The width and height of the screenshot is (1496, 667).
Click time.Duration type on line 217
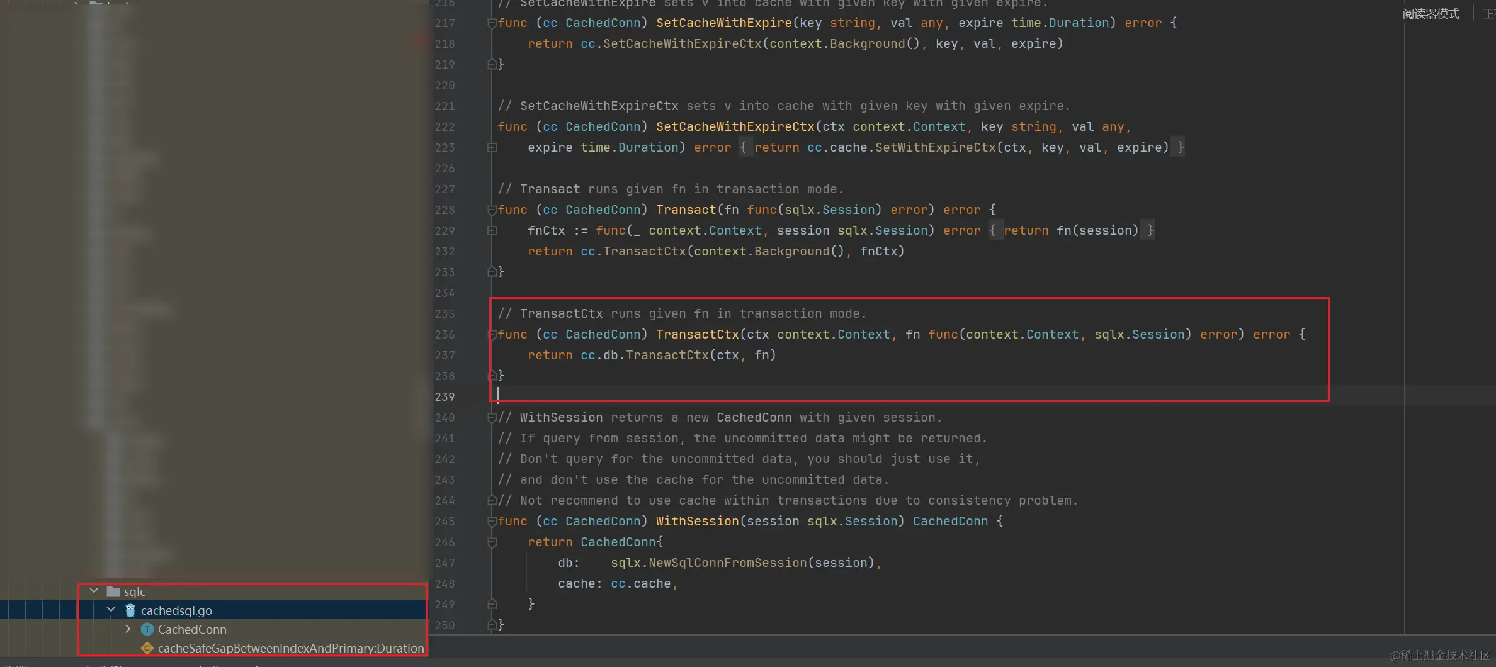(1060, 23)
